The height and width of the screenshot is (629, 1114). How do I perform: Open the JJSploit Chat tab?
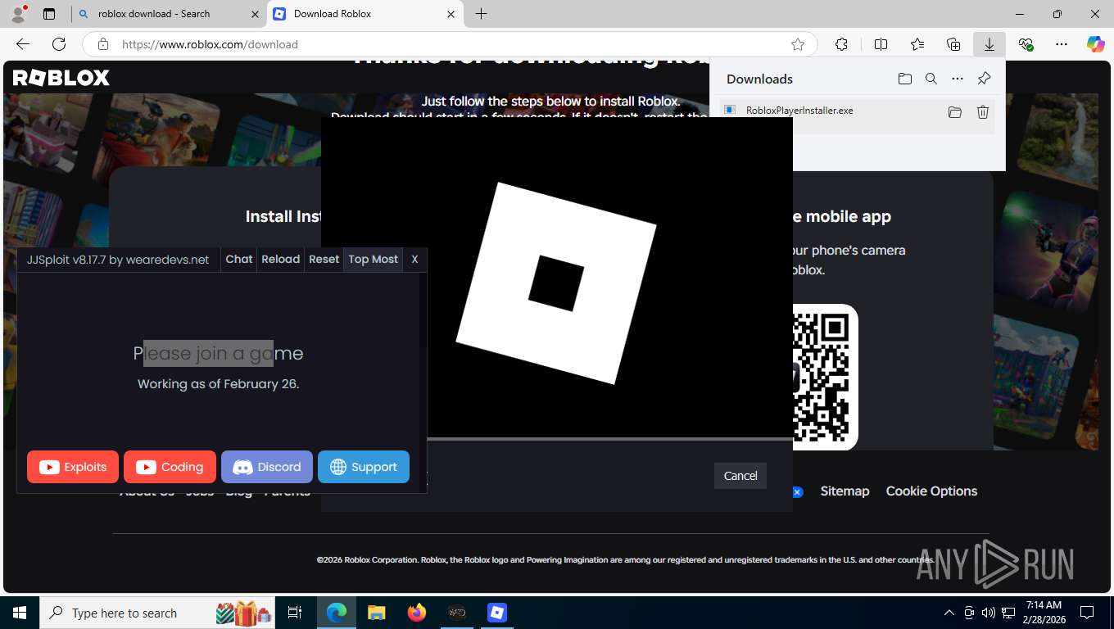(239, 259)
